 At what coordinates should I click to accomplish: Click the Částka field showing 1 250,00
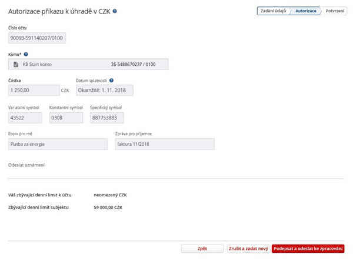click(x=34, y=90)
